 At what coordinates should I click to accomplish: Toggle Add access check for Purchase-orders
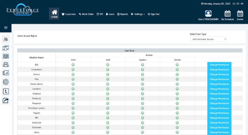tap(108, 108)
